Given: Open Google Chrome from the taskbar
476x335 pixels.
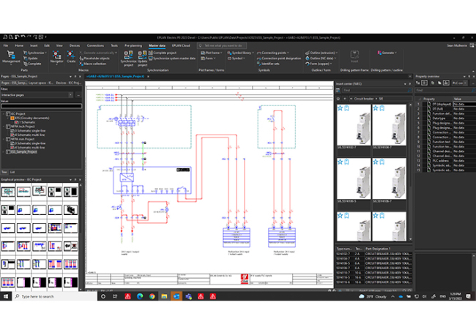Looking at the screenshot, I should pyautogui.click(x=152, y=296).
